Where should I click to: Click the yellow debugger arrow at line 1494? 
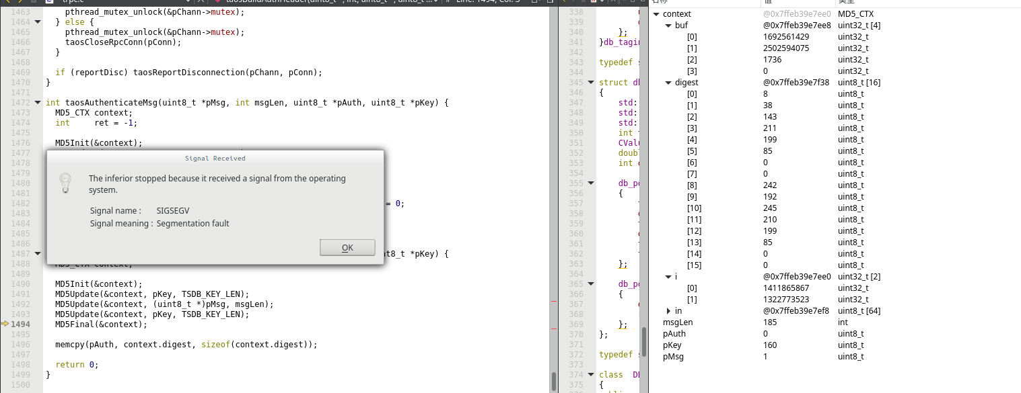click(x=5, y=324)
